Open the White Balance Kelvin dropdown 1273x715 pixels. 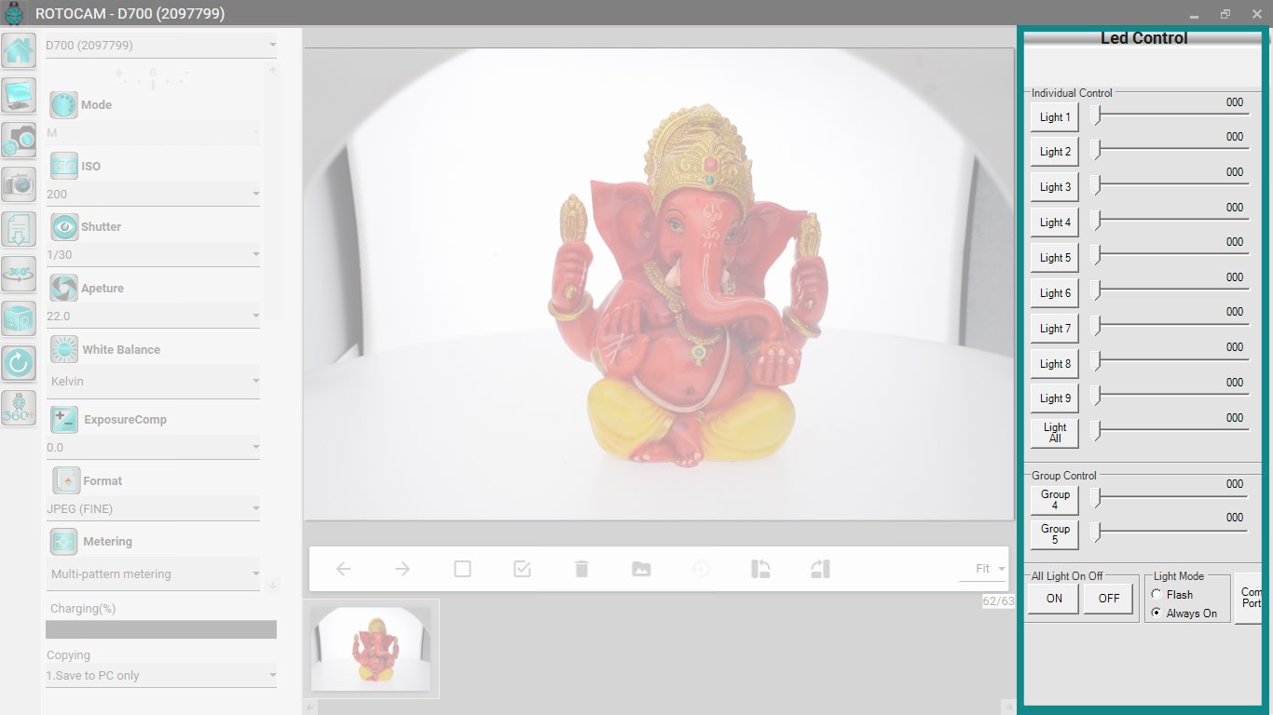[x=153, y=382]
